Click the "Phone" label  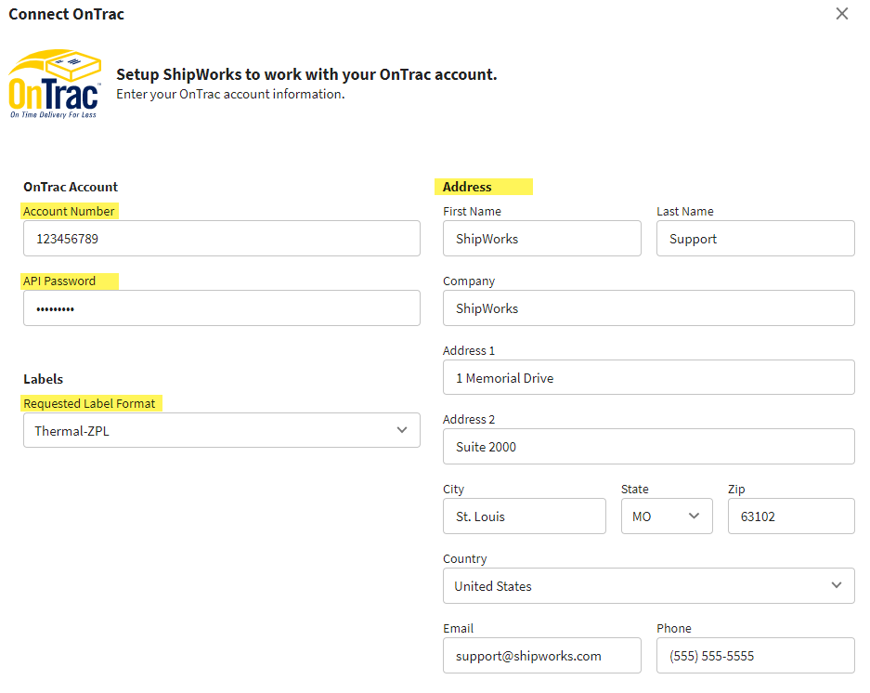click(x=674, y=629)
